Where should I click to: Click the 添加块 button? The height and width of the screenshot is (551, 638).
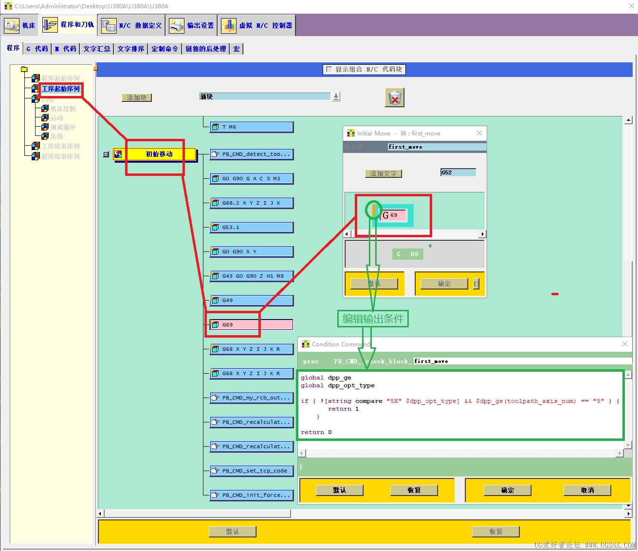[137, 97]
